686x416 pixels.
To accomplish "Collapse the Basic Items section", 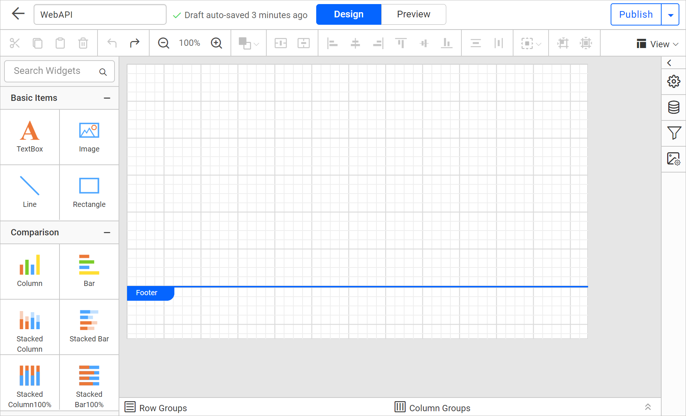I will [x=107, y=98].
